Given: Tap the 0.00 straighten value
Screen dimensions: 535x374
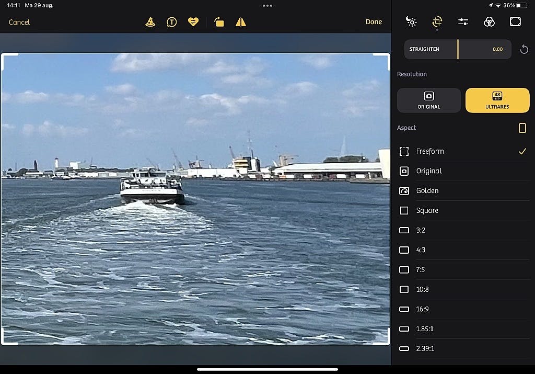Looking at the screenshot, I should point(497,49).
